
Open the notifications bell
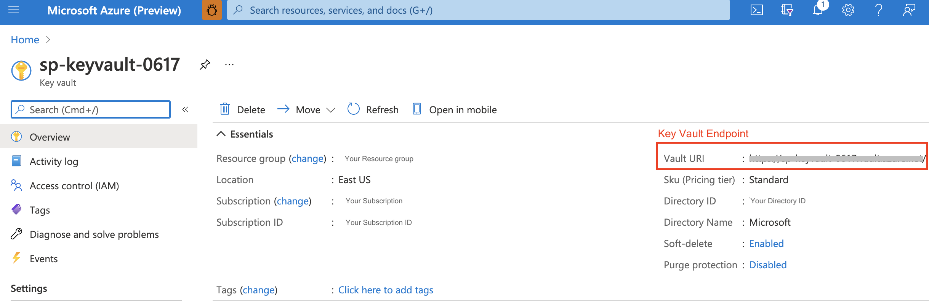pos(817,10)
